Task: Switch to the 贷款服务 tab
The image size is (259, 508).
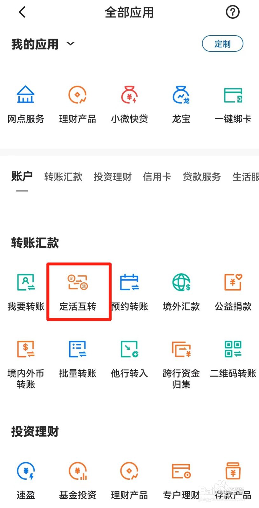Action: pos(202,177)
